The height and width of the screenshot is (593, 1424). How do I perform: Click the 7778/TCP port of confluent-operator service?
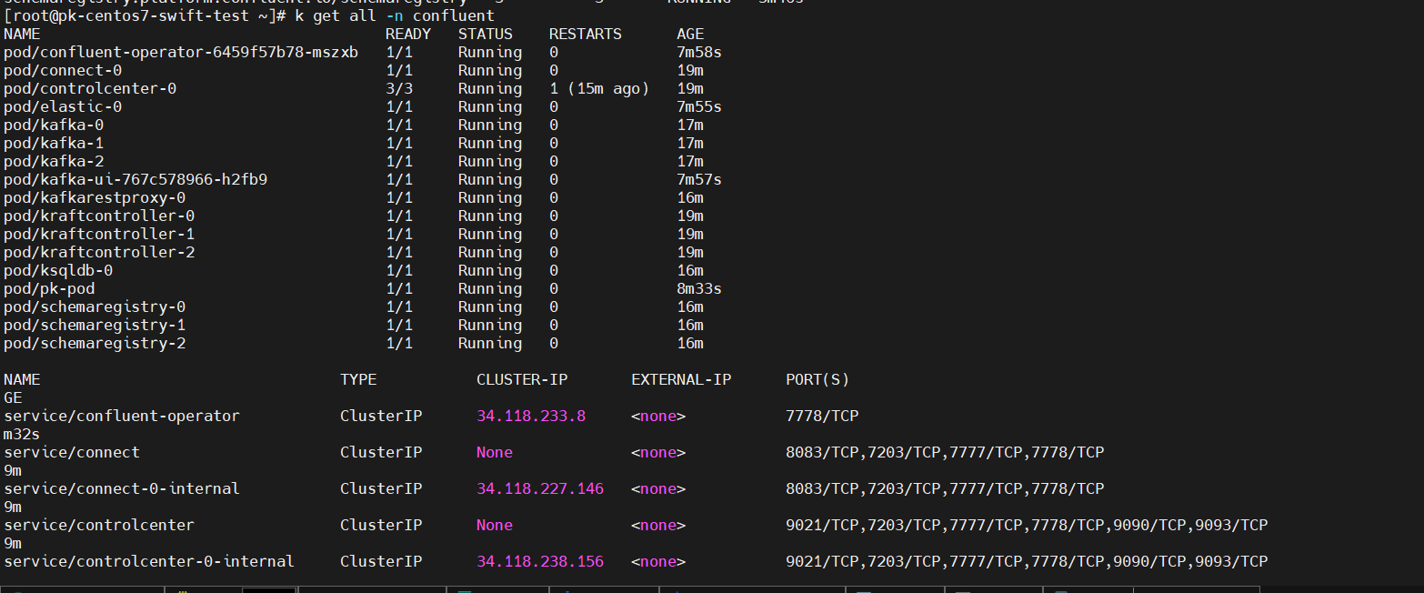click(x=822, y=416)
